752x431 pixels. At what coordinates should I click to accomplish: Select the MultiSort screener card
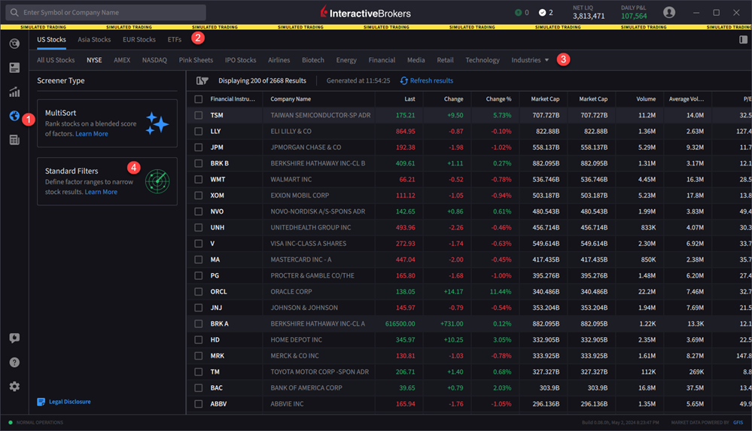click(107, 123)
